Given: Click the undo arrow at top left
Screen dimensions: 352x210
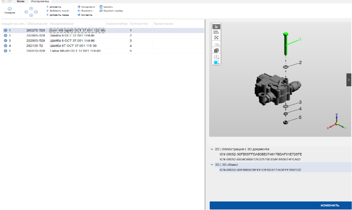Looking at the screenshot, I should (3, 1).
